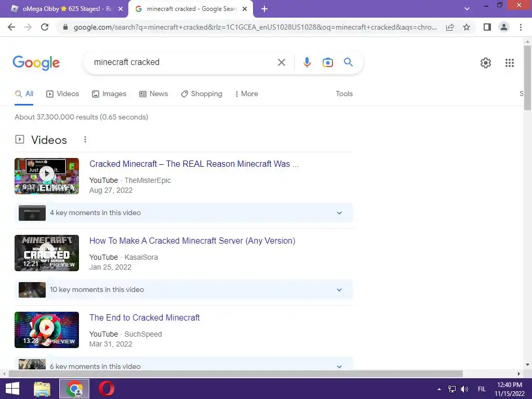The height and width of the screenshot is (399, 532).
Task: Click the scroll right arrow
Action: coord(519,374)
